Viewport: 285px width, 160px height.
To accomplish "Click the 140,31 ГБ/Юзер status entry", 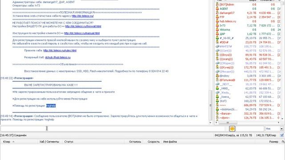I will point(266,135).
